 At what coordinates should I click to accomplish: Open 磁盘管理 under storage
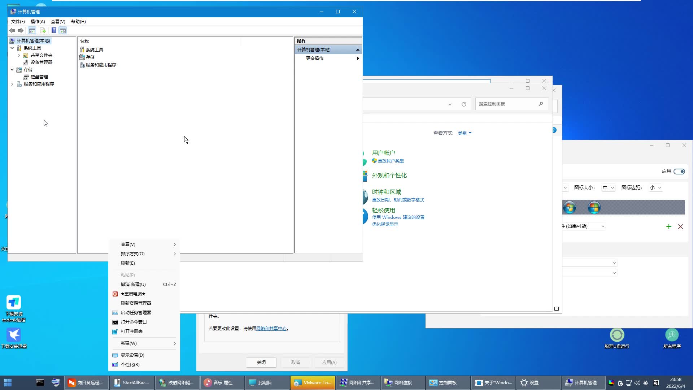39,77
